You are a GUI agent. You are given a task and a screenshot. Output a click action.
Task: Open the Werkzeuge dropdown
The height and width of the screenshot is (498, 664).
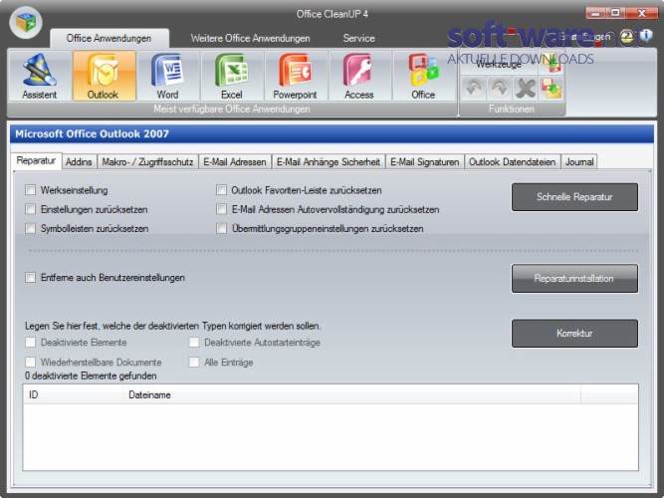pos(500,64)
